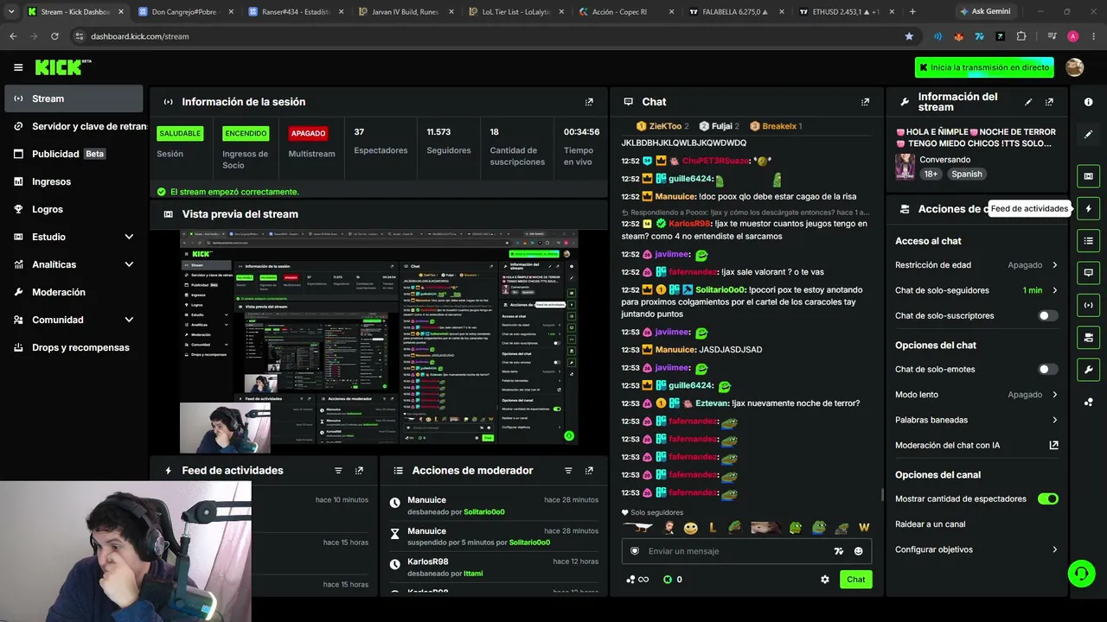Expand the Estudio sidebar section
1107x622 pixels.
pos(129,237)
